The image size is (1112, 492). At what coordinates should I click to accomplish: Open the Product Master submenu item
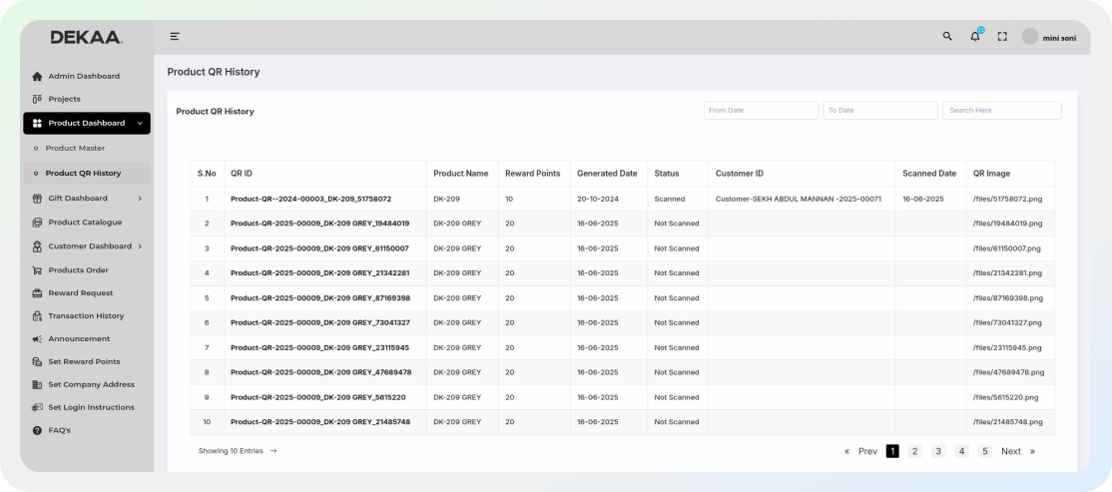click(x=75, y=148)
